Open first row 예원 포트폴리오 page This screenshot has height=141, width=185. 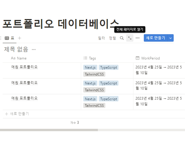[24, 67]
